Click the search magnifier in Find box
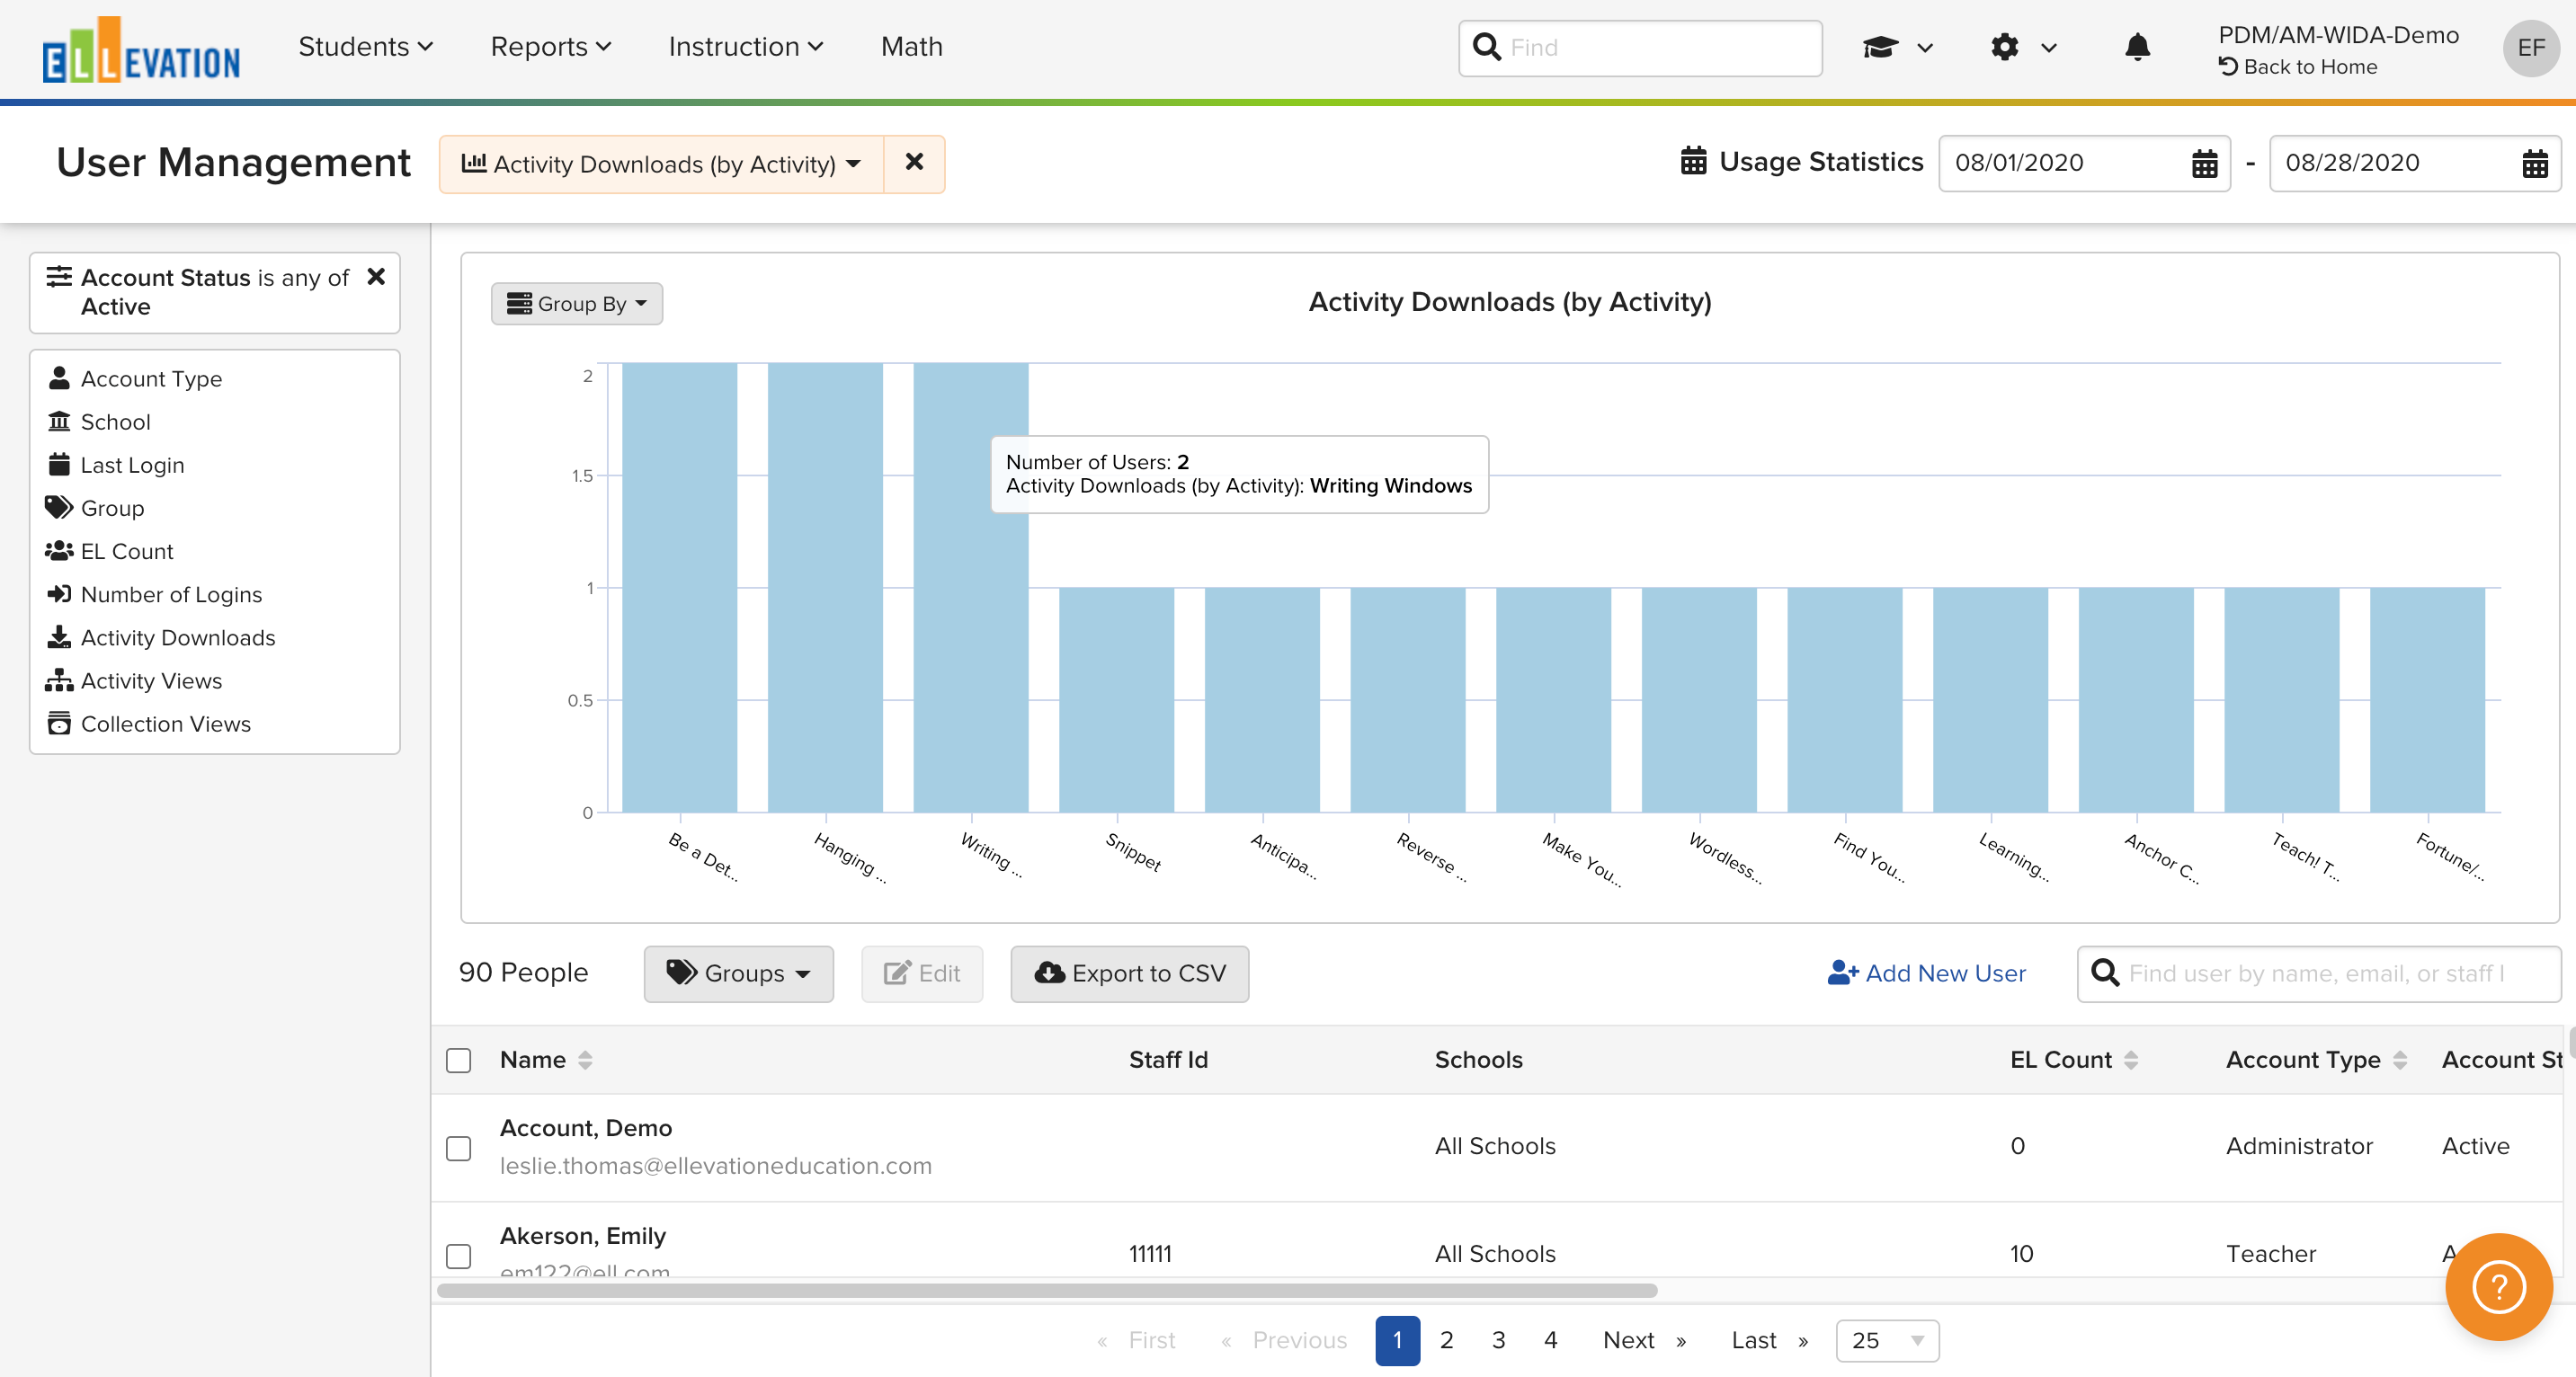Viewport: 2576px width, 1377px height. pyautogui.click(x=1487, y=47)
